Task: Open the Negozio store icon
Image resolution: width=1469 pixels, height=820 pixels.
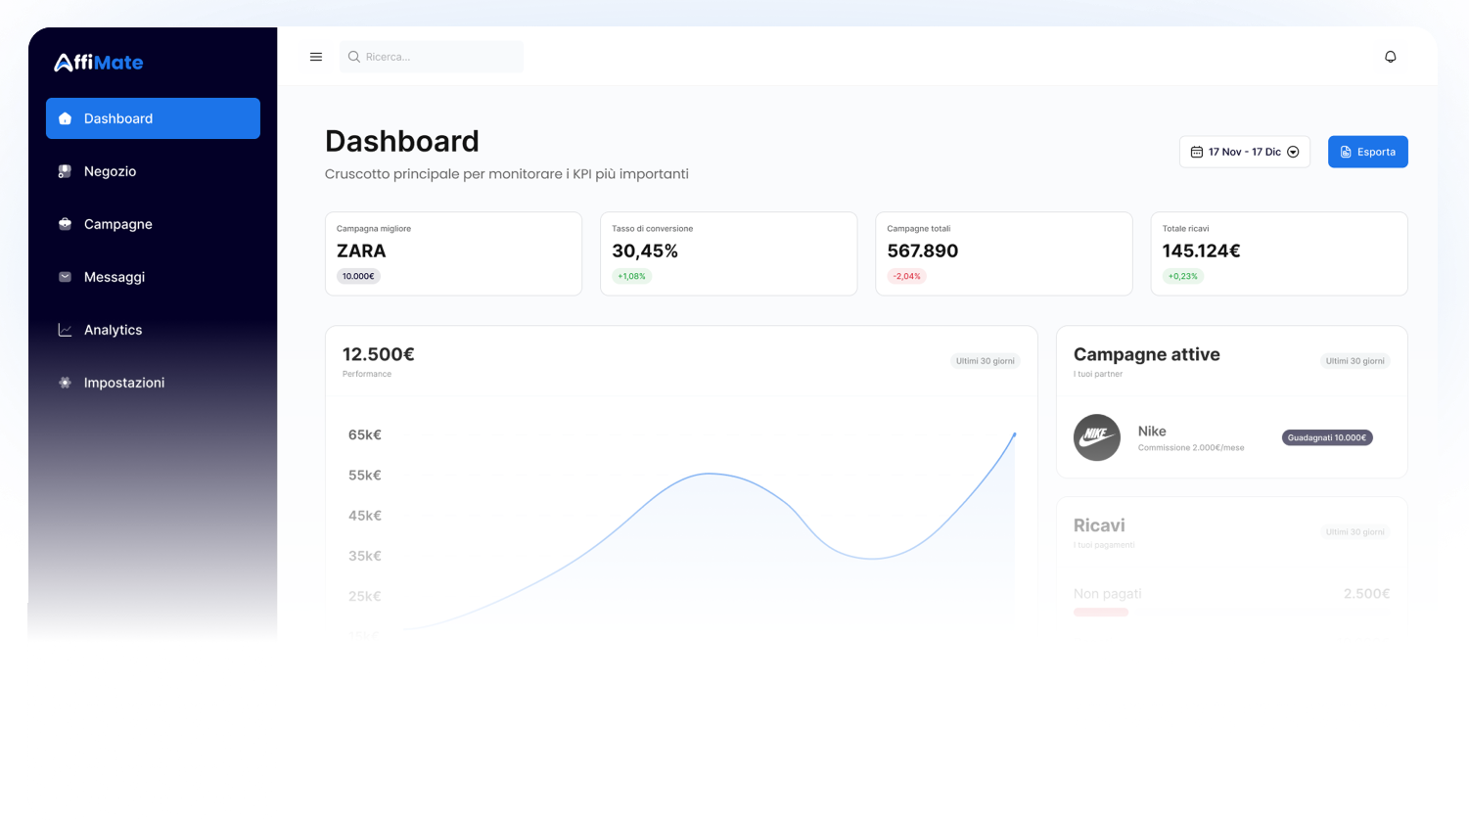Action: click(65, 170)
